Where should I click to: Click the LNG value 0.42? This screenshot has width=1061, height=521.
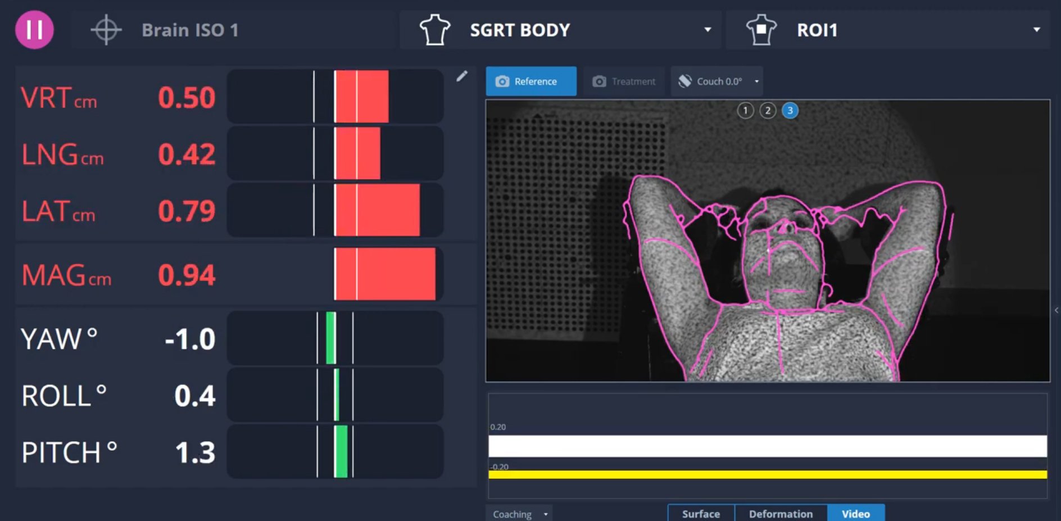[187, 155]
